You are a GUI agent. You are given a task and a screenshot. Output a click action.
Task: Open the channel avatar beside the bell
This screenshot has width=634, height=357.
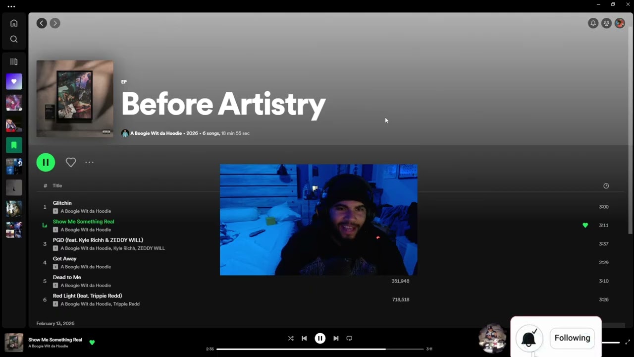coord(493,338)
